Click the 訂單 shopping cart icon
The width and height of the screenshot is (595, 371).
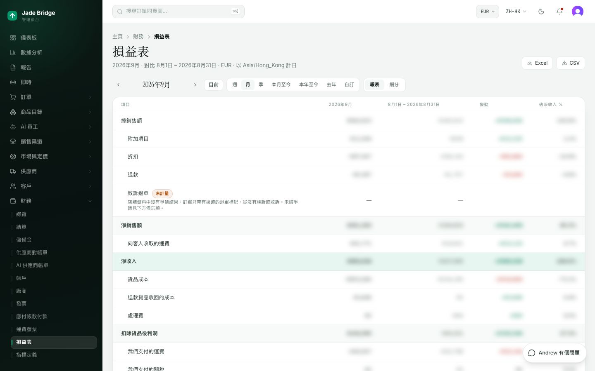click(x=13, y=97)
